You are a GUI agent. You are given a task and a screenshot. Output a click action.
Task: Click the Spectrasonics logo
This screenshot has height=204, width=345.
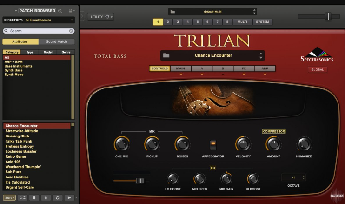point(317,54)
